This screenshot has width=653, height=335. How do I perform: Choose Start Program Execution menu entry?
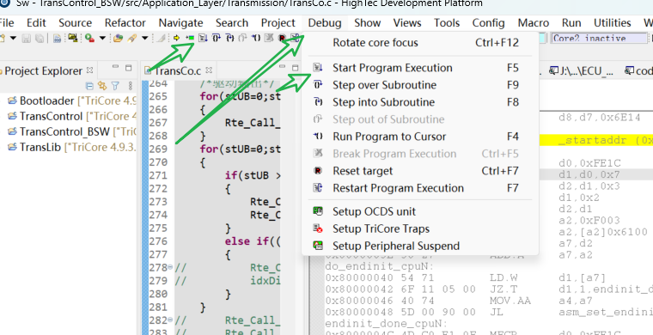point(420,68)
